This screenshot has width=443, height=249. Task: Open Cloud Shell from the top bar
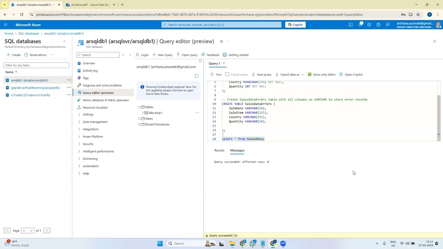point(351,25)
